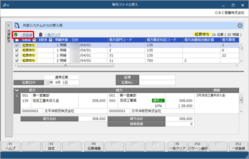Toggle the select-all checkbox in table header
249x159 pixels.
click(x=17, y=40)
